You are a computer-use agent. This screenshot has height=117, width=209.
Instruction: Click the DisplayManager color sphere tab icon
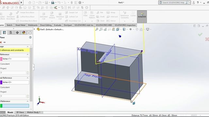pyautogui.click(x=24, y=32)
